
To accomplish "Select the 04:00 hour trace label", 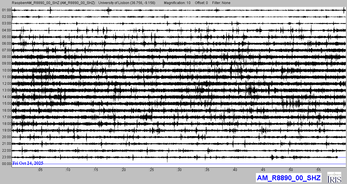I will (x=6, y=30).
